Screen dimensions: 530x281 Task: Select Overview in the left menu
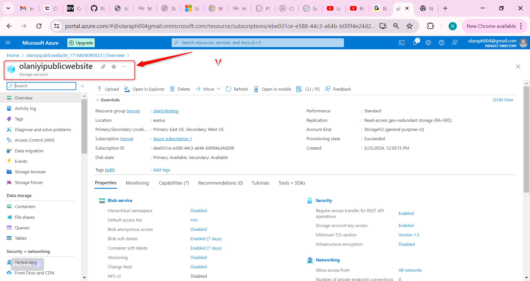click(41, 98)
